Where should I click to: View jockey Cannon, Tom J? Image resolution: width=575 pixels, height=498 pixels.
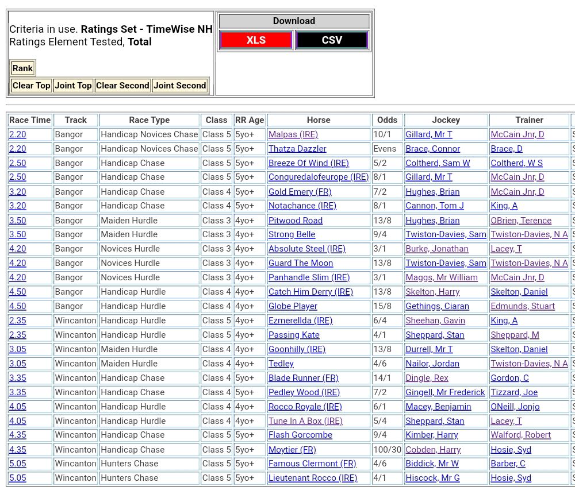434,206
